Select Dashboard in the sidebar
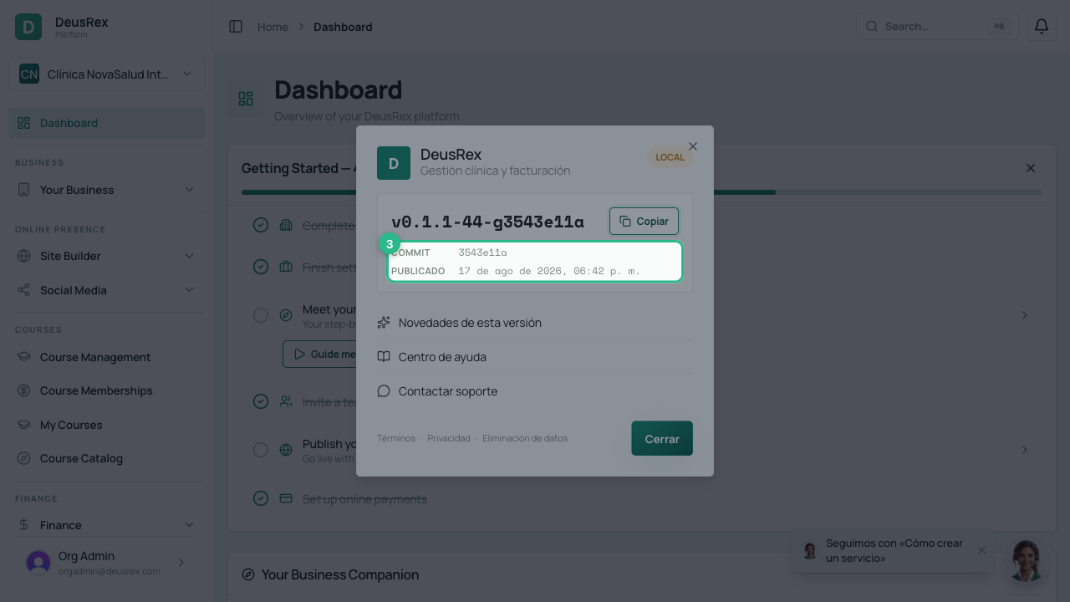 pyautogui.click(x=106, y=123)
